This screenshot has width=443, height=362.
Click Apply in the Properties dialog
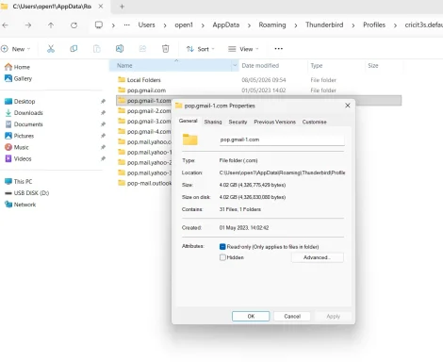tap(333, 316)
